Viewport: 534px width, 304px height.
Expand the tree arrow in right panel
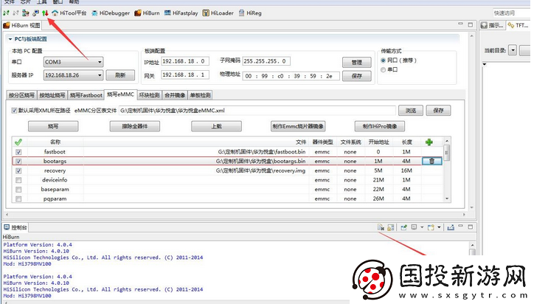point(485,64)
